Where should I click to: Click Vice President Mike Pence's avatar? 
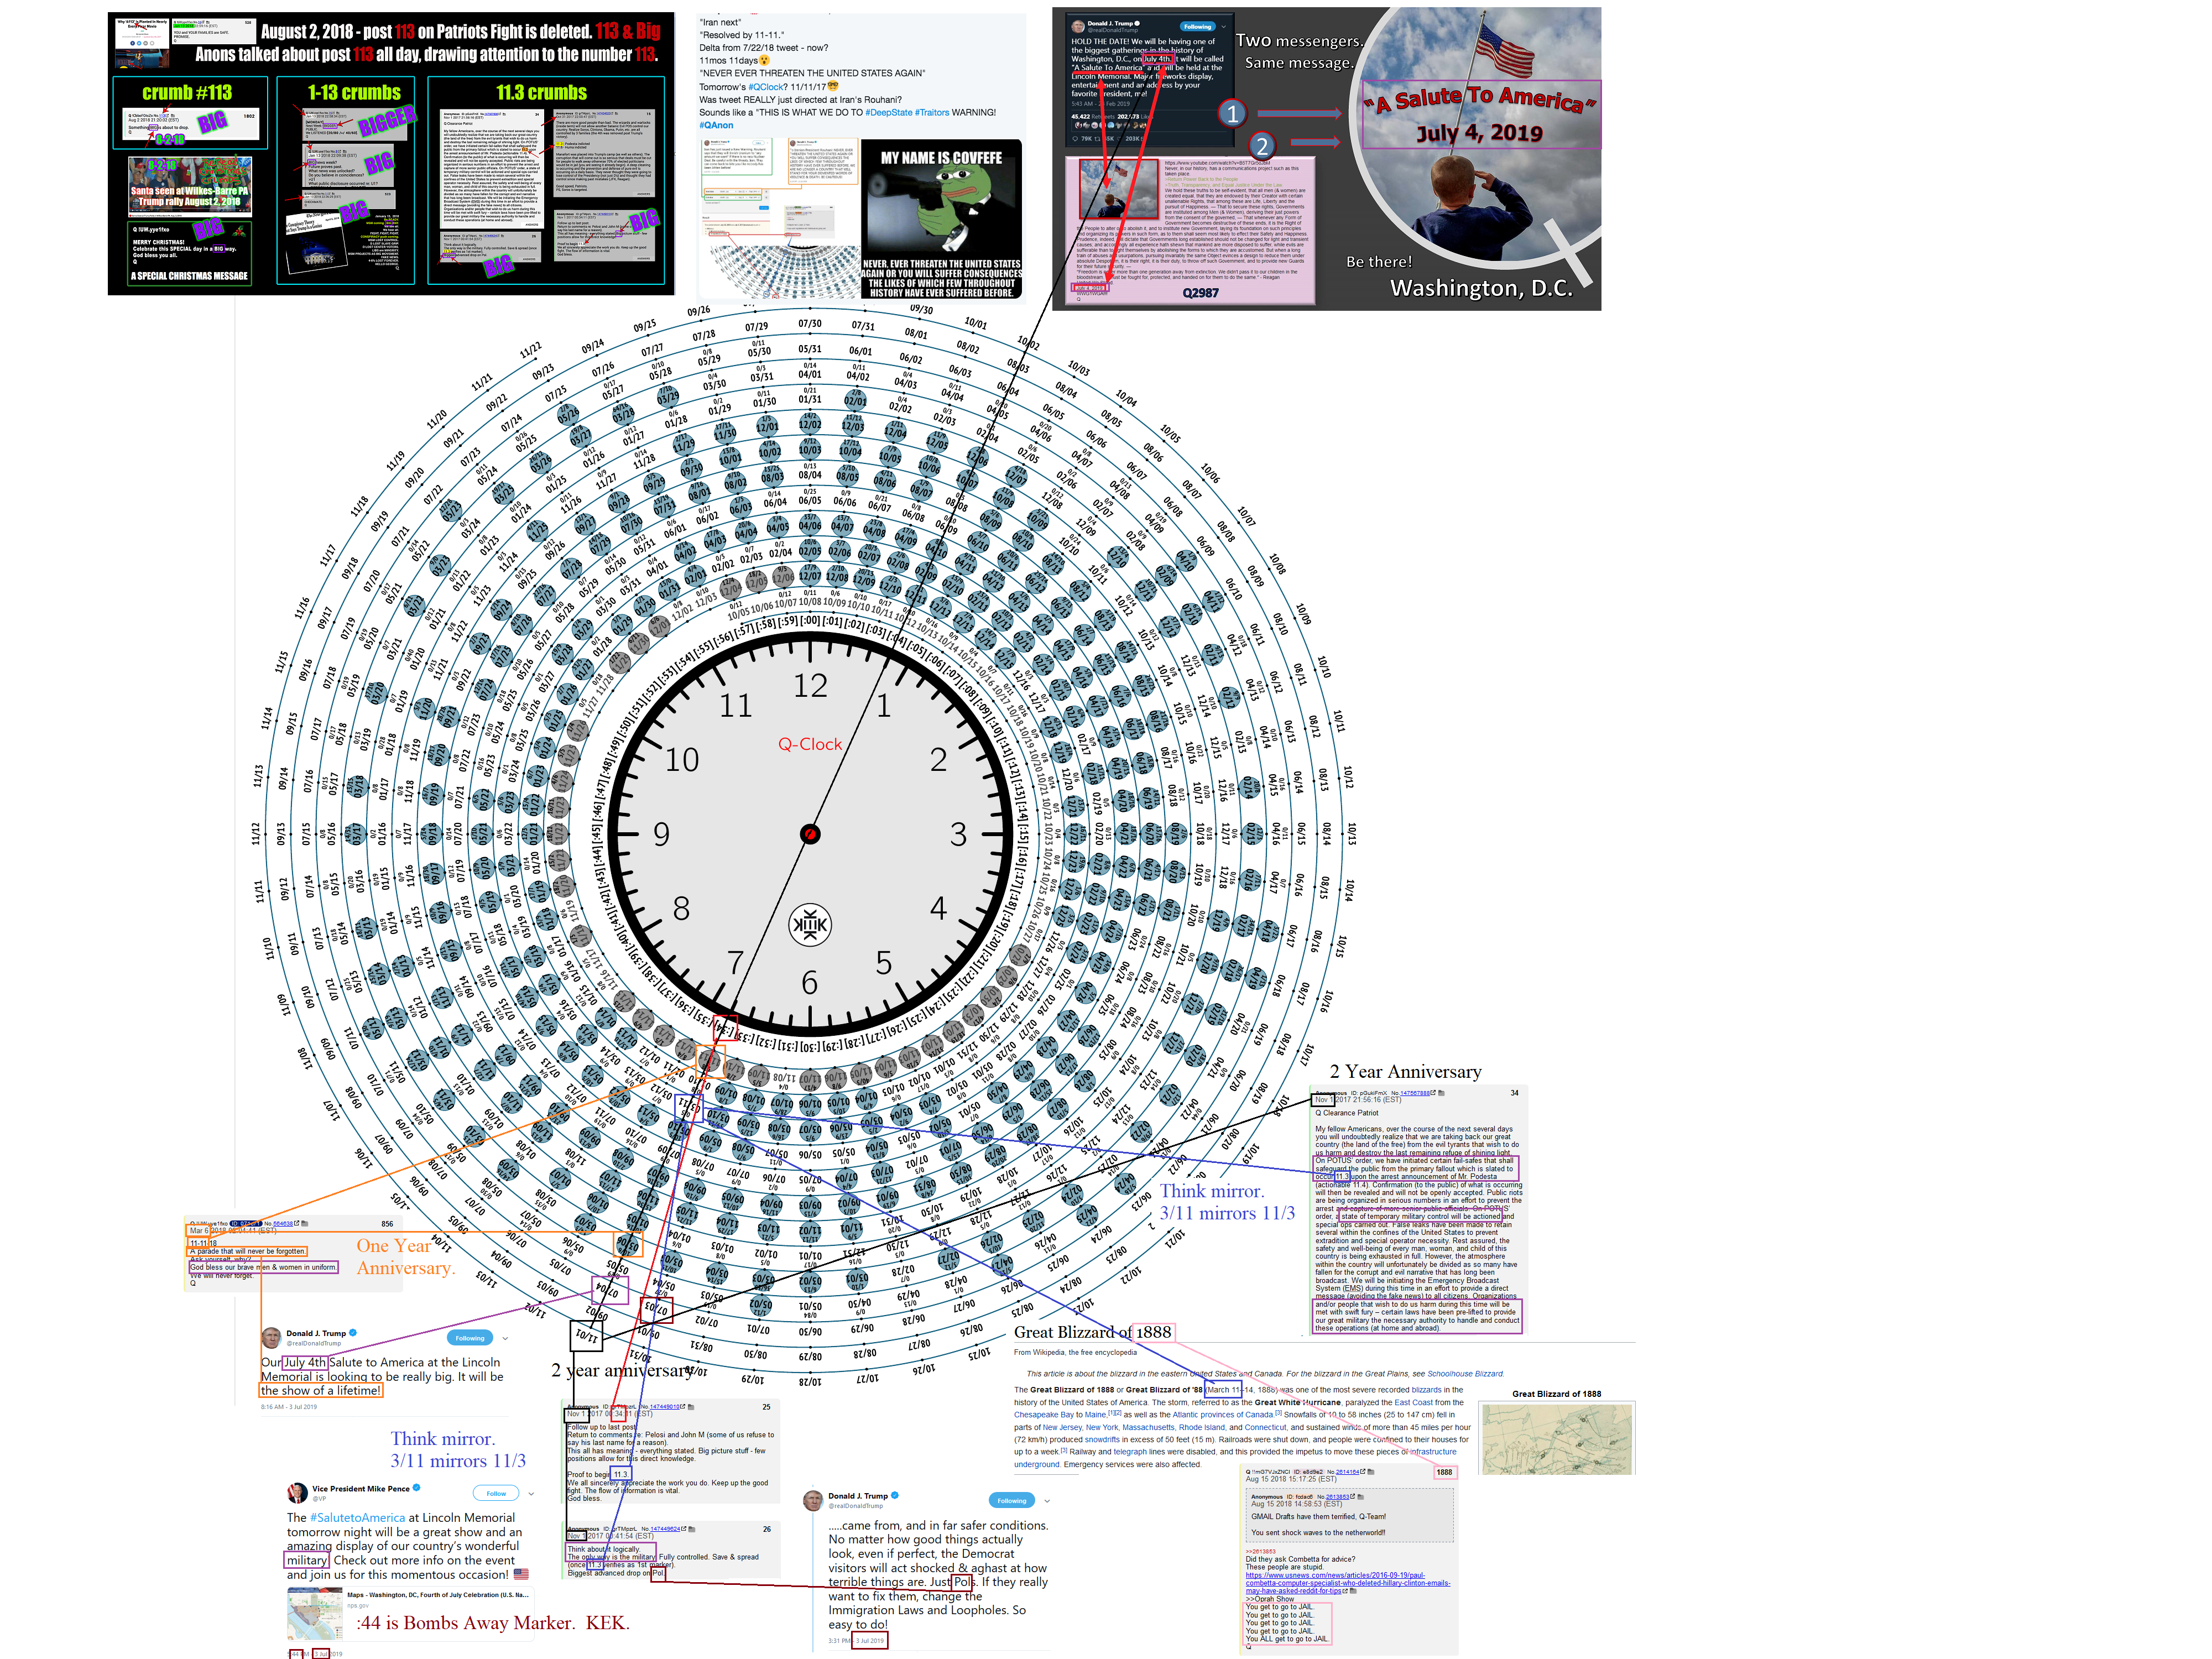[x=297, y=1493]
